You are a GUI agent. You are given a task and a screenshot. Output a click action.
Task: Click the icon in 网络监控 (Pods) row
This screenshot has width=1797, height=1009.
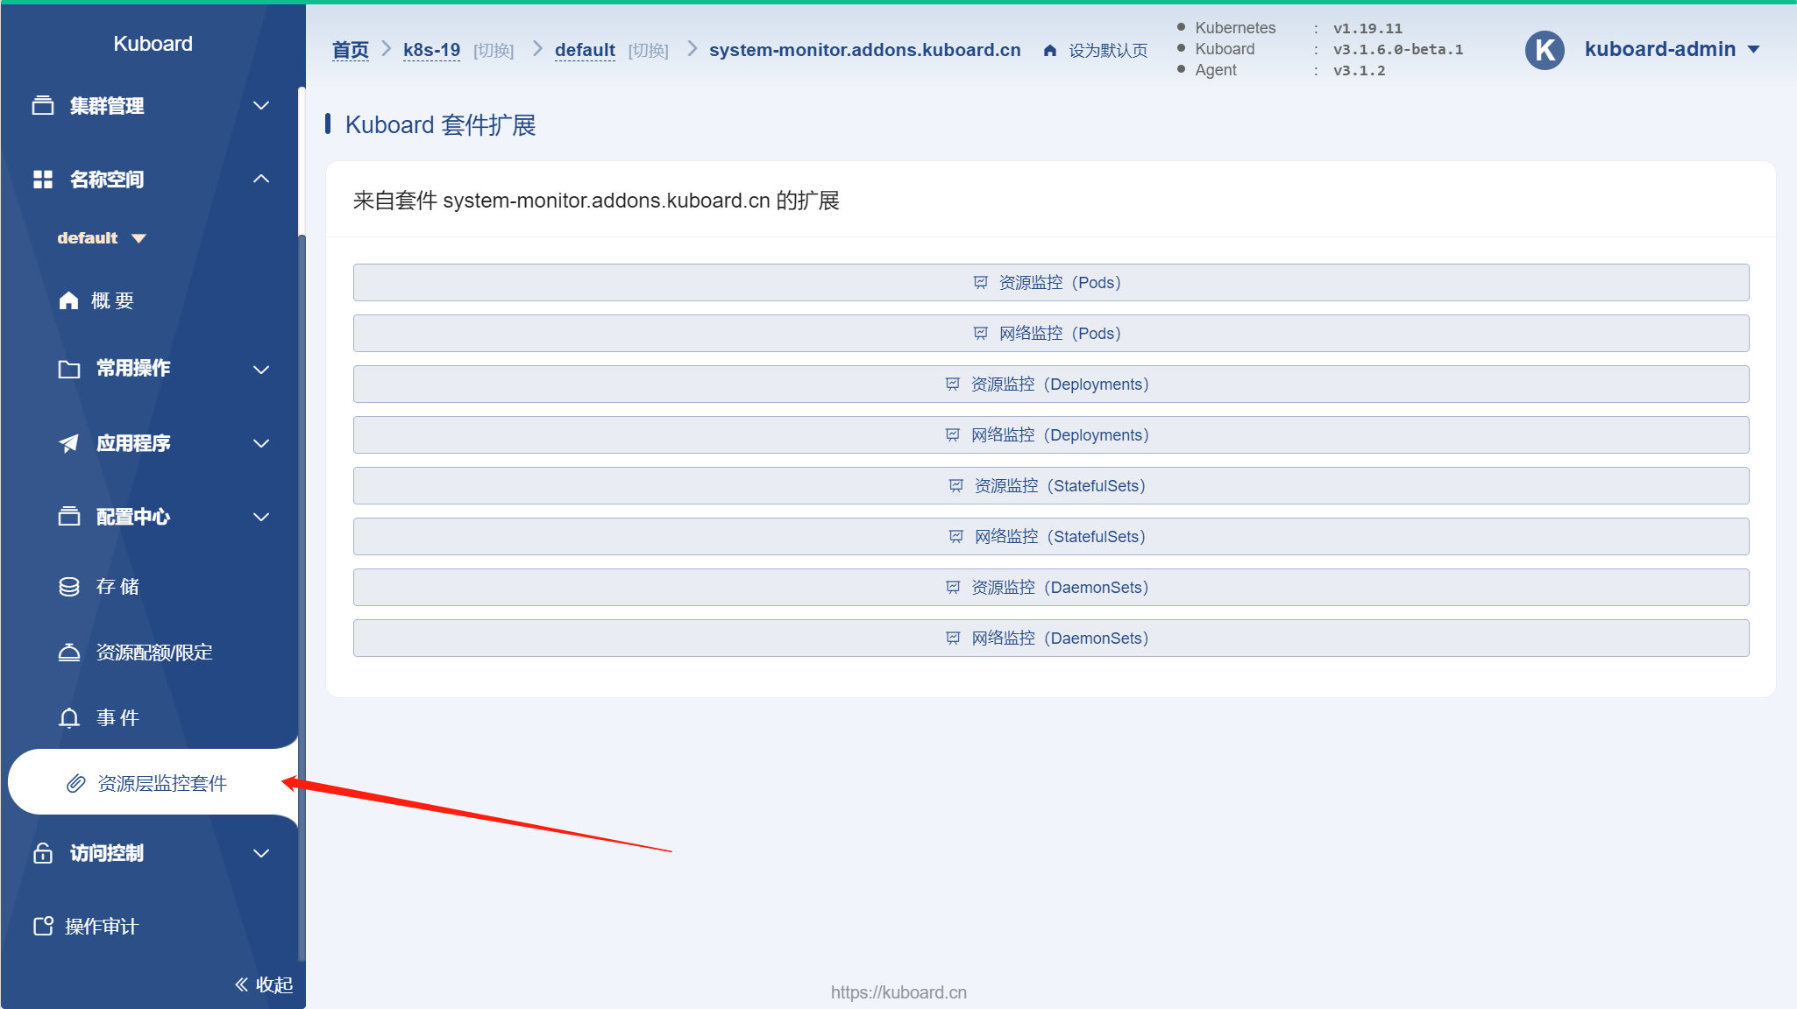coord(981,333)
